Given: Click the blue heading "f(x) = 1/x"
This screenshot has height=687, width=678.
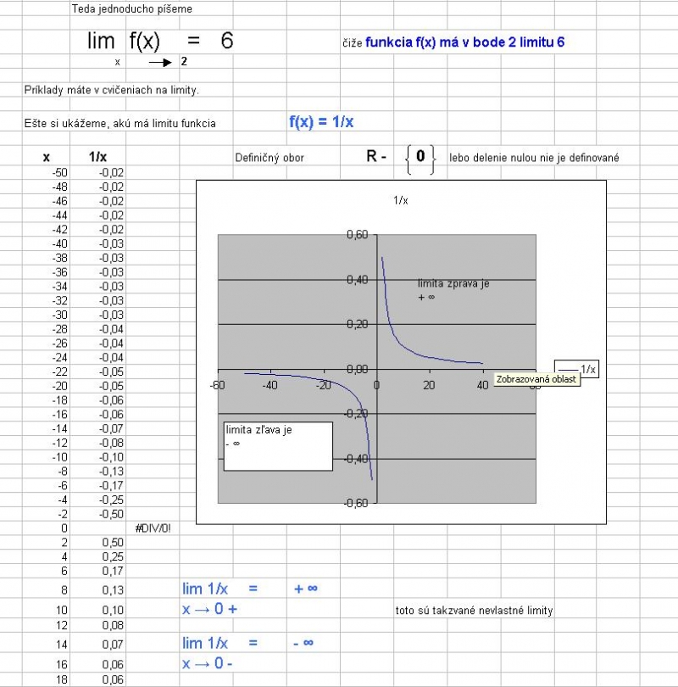Looking at the screenshot, I should pyautogui.click(x=321, y=121).
